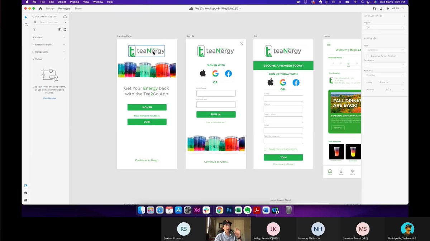Open Google Chrome from the Dock

point(220,210)
